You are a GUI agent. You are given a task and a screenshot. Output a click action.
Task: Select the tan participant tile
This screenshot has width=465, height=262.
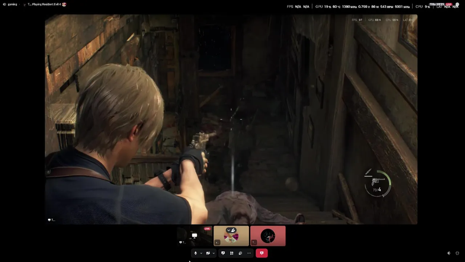point(231,236)
